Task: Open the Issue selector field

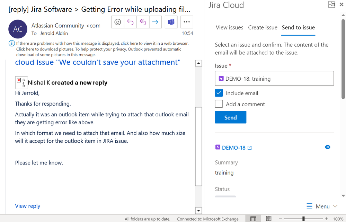Action: tap(274, 79)
